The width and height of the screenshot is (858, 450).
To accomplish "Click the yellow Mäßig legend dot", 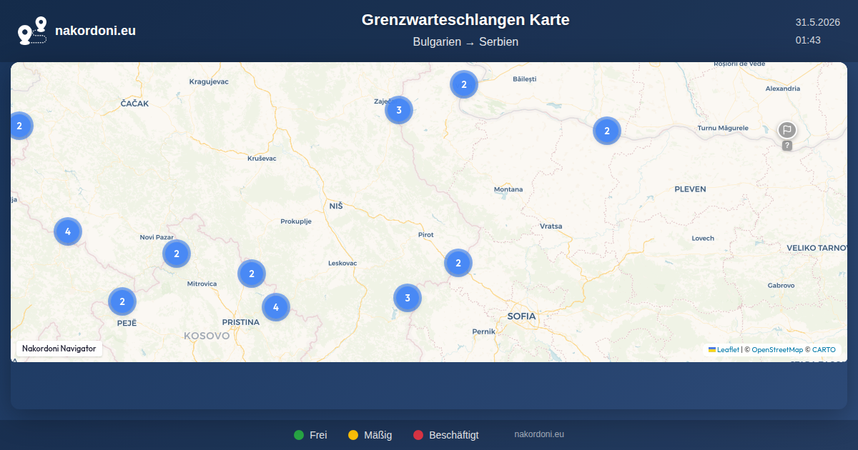I will [x=353, y=435].
